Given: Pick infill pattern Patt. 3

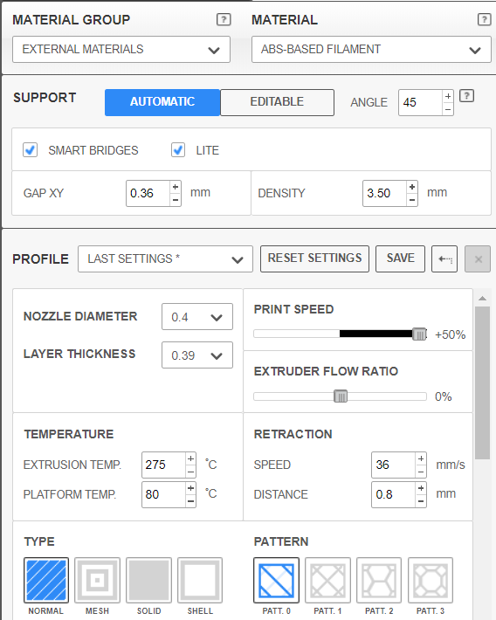Looking at the screenshot, I should [x=431, y=580].
